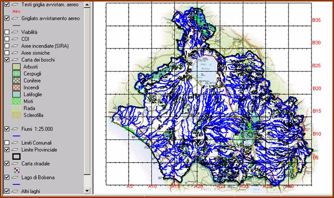Select the Limite Provinciale black outline symbol
Viewport: 334px width, 198px height.
point(16,157)
